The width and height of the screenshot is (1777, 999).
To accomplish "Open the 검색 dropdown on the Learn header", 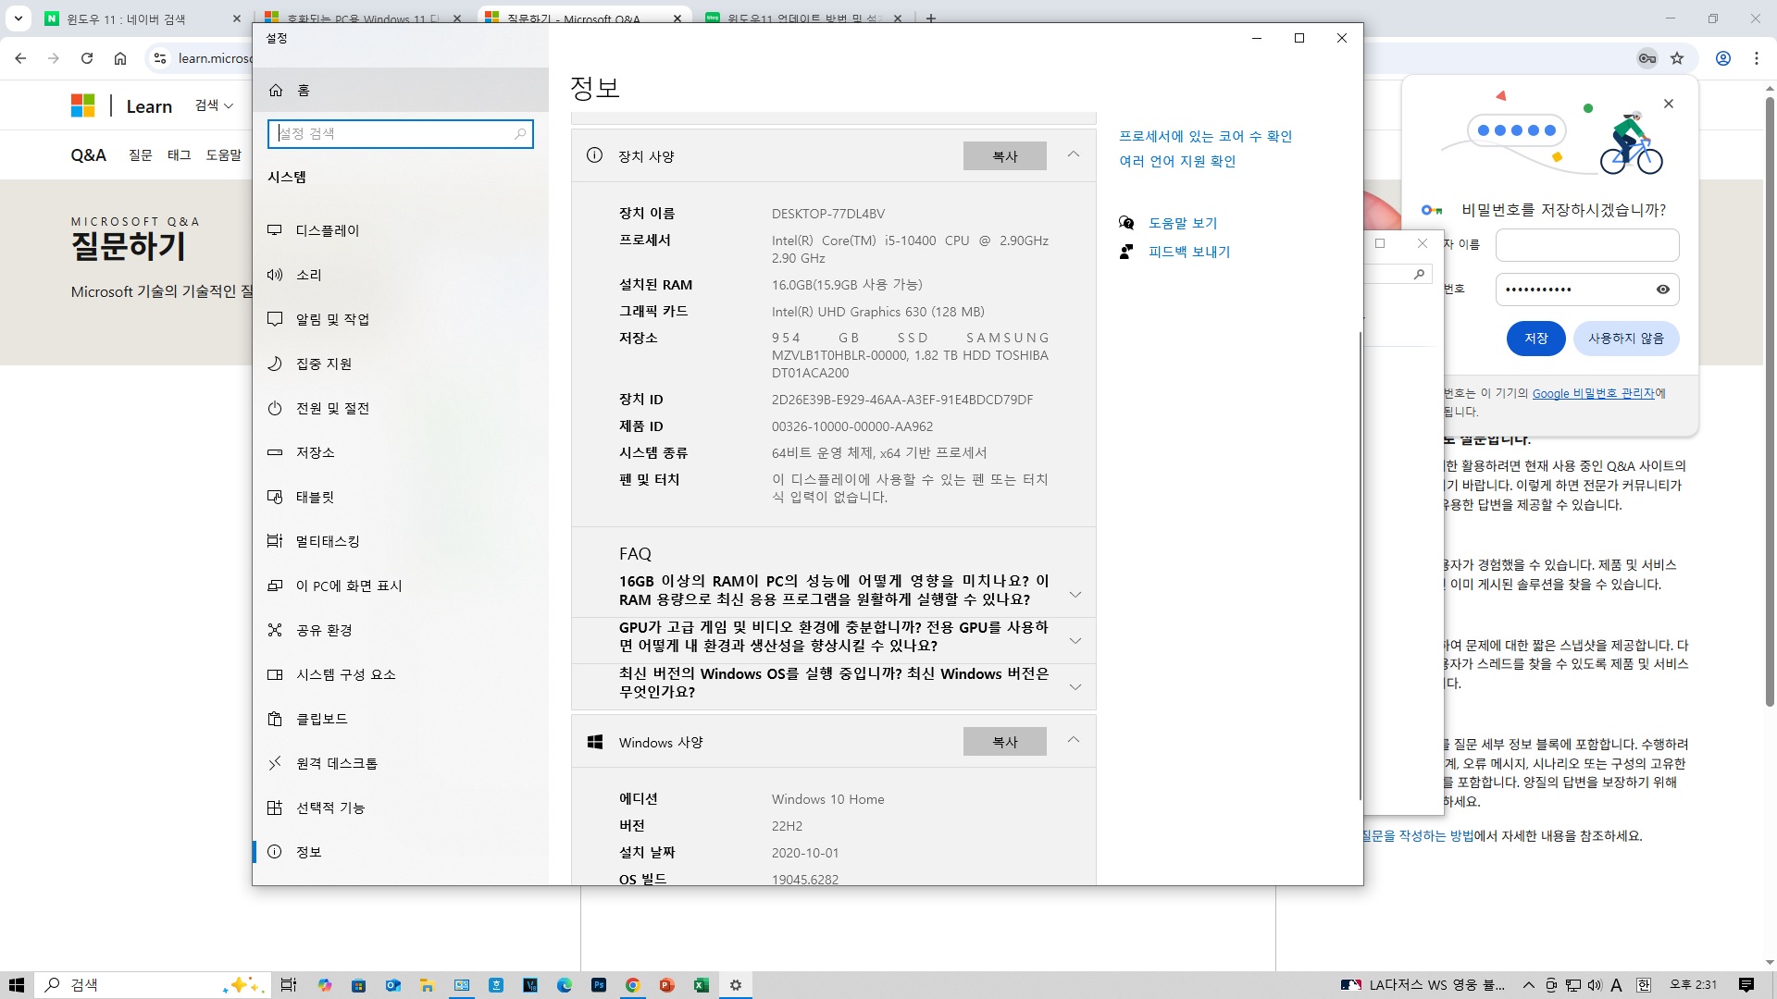I will [214, 105].
